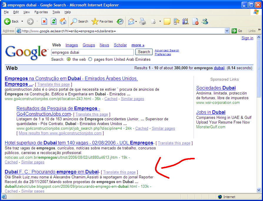The image size is (263, 201).
Task: Translate the Hotel superluxo result page
Action: coord(174,143)
